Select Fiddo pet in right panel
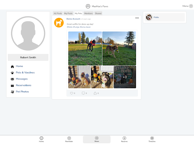This screenshot has height=146, width=194. click(164, 17)
